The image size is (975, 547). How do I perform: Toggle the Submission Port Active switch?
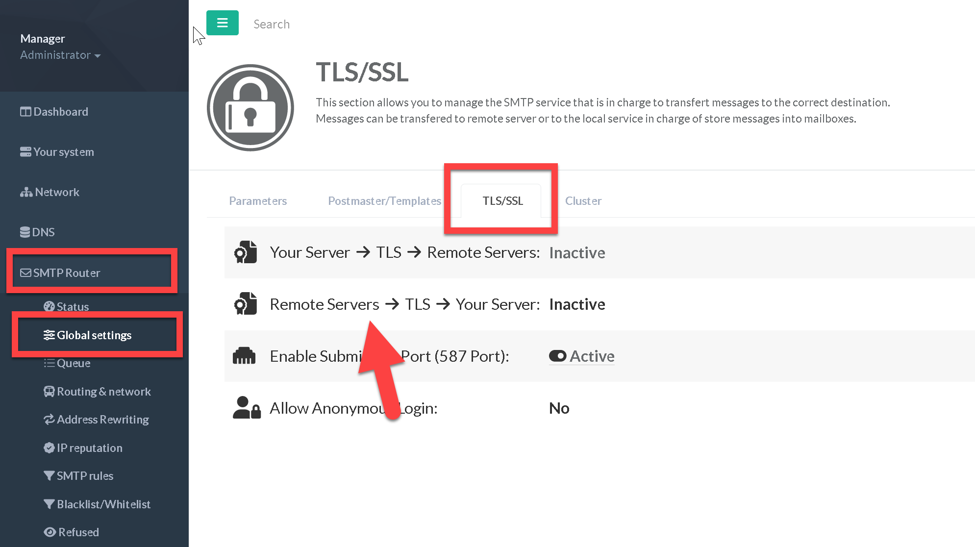[x=558, y=356]
